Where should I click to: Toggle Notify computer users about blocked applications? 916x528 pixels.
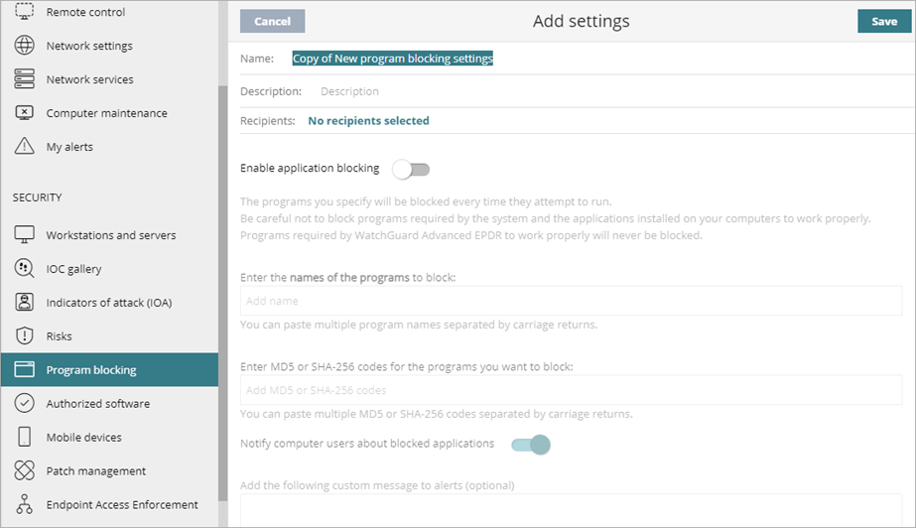[x=530, y=445]
